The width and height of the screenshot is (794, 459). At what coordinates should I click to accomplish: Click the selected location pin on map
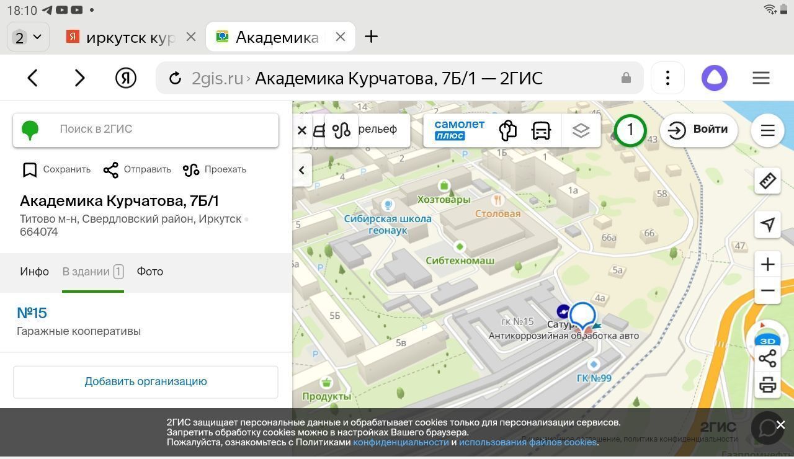click(582, 315)
